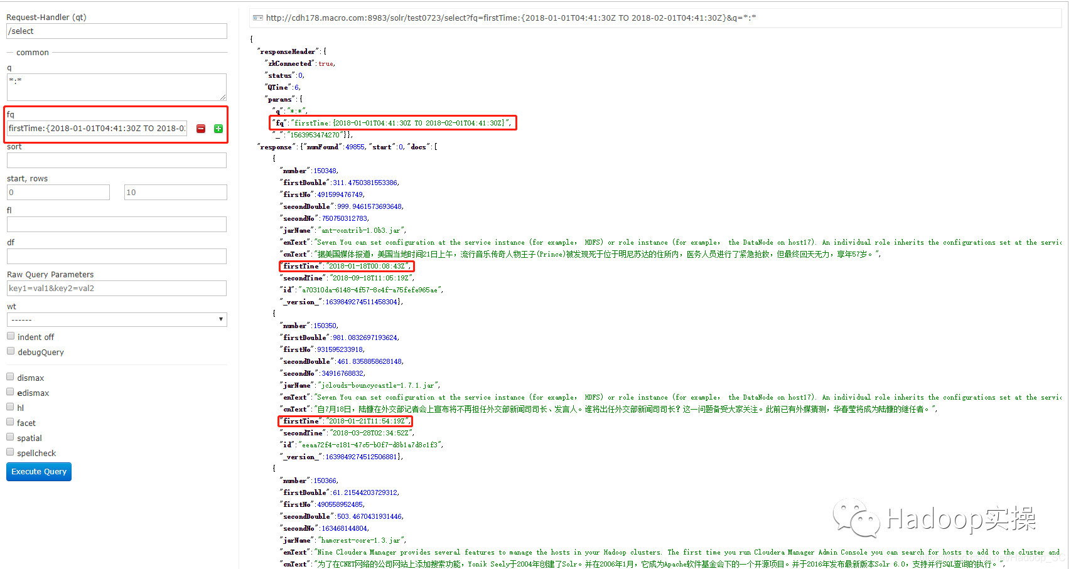This screenshot has width=1071, height=569.
Task: Focus the Request-Handler /select field
Action: pyautogui.click(x=117, y=31)
